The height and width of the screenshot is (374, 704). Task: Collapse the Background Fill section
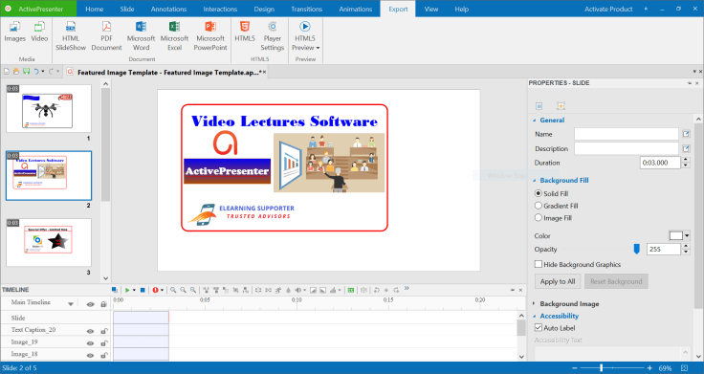[535, 181]
